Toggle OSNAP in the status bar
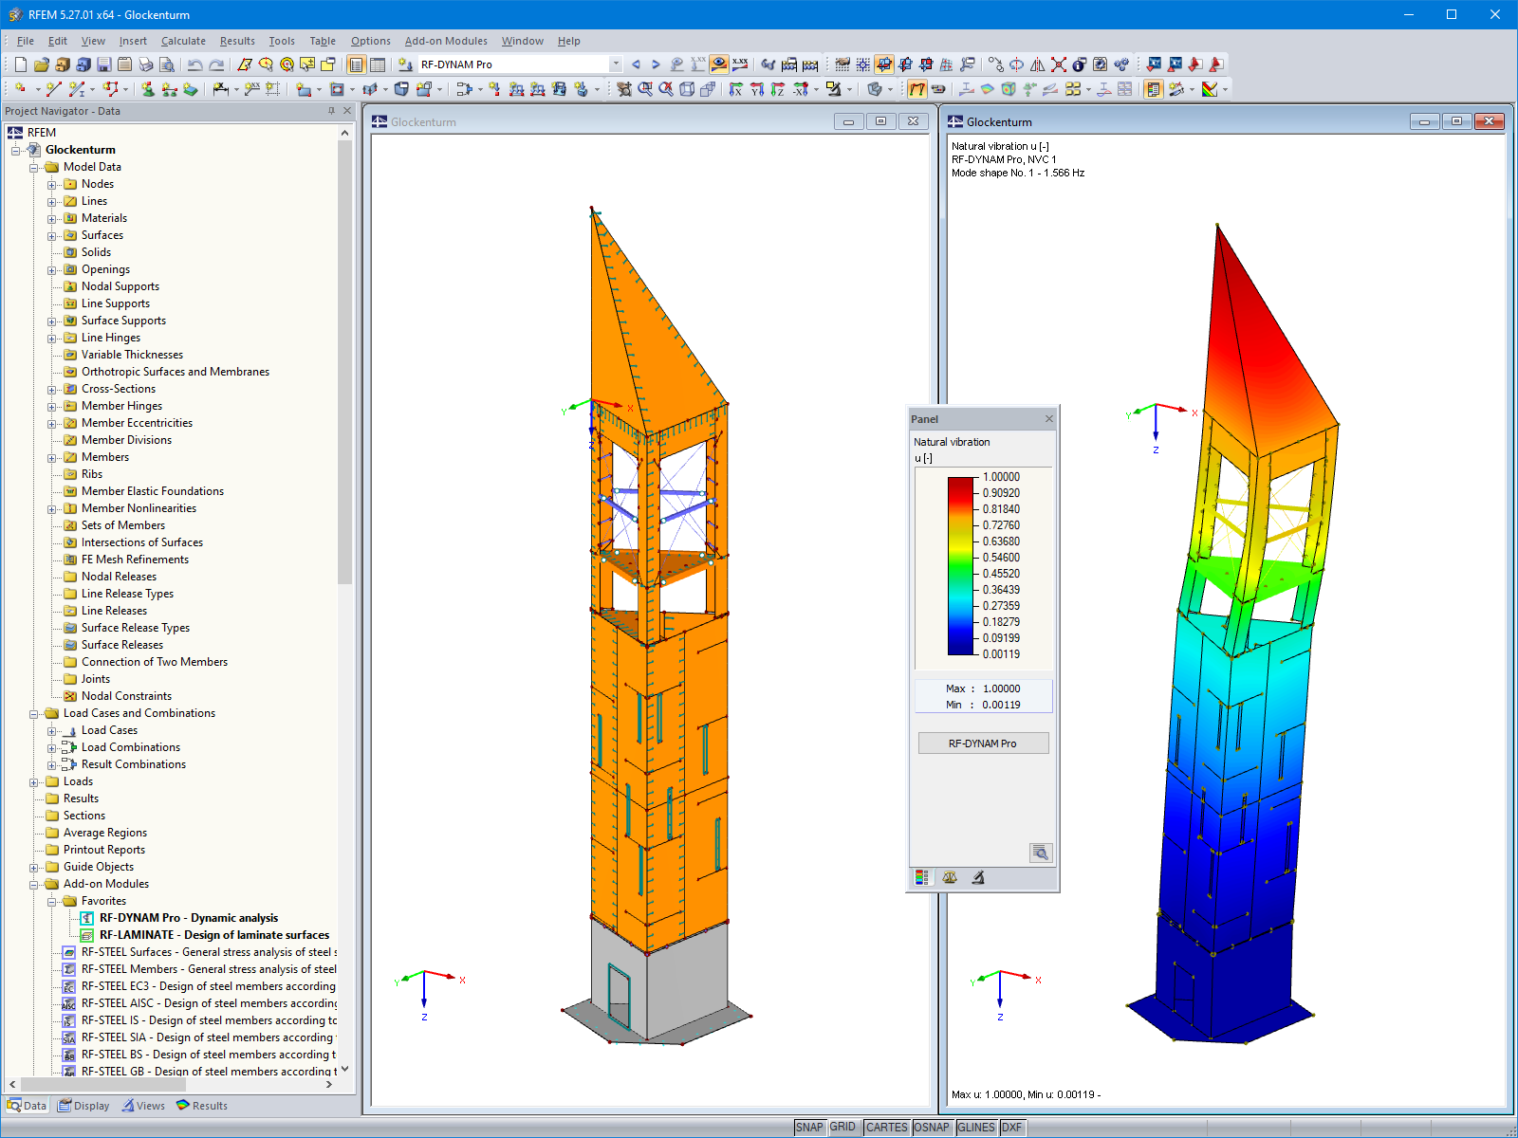 (x=933, y=1128)
